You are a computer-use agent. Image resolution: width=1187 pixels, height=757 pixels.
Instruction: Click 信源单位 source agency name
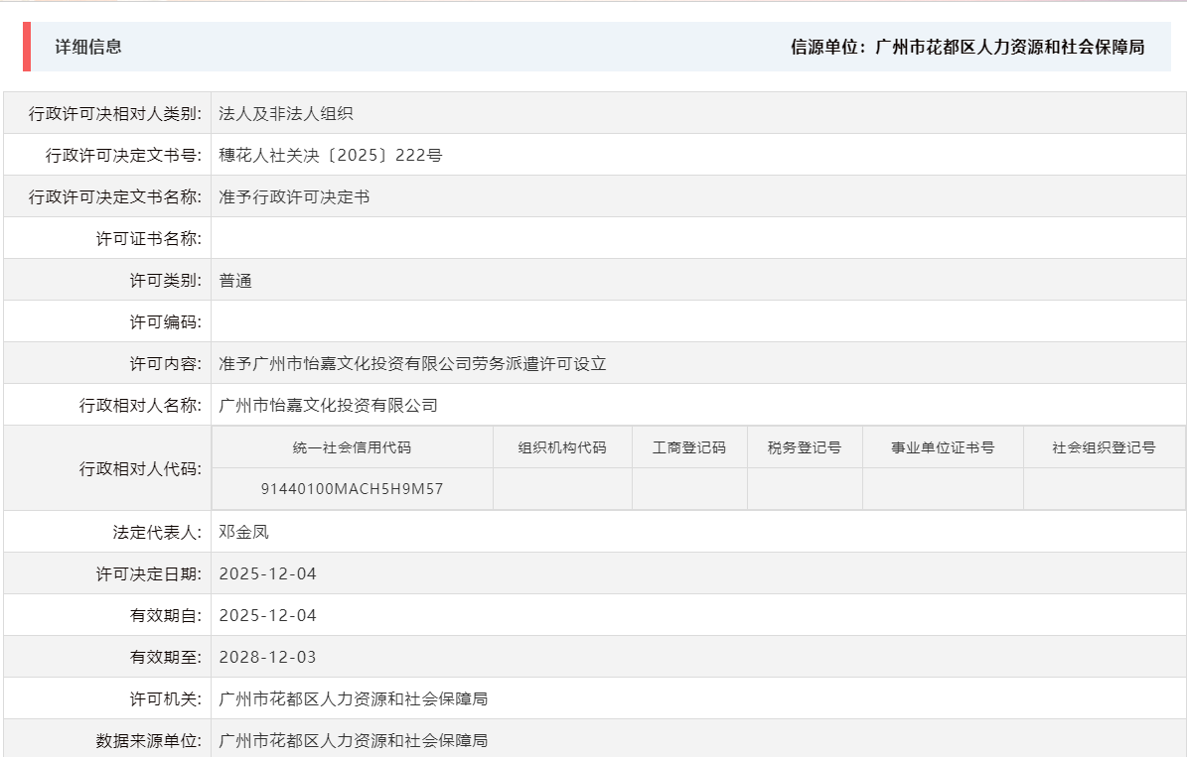point(1007,46)
